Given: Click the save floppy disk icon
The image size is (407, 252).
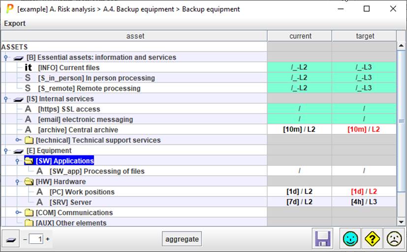Looking at the screenshot, I should tap(323, 239).
